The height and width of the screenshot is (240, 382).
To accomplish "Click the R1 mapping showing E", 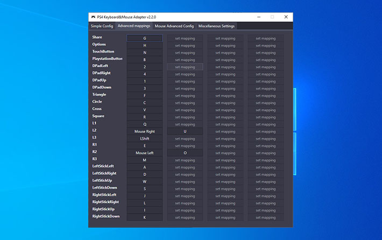I will pos(145,146).
